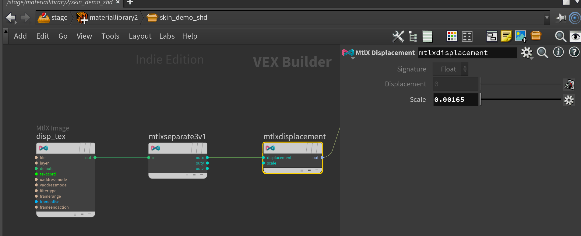Open the color palette icon

click(x=452, y=36)
